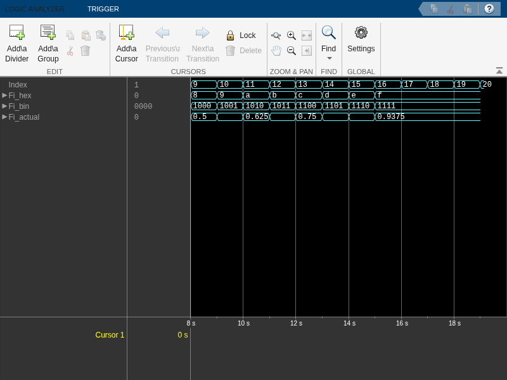Switch to the LOGIC ANALYZER tab
The height and width of the screenshot is (380, 507).
(35, 9)
